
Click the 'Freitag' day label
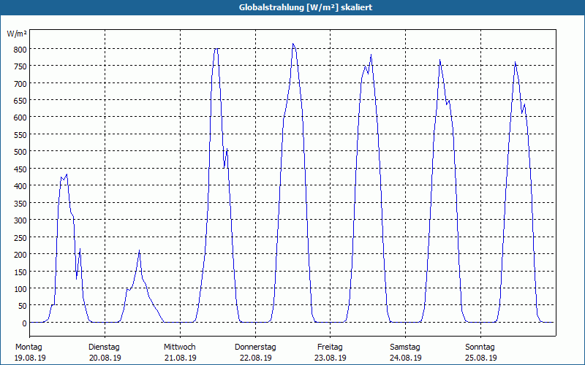(x=331, y=347)
